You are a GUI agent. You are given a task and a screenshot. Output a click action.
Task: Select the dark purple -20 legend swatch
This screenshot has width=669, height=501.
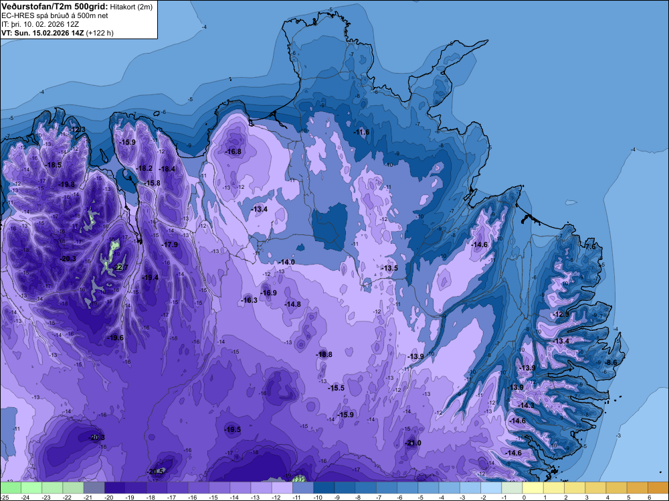[x=115, y=488]
